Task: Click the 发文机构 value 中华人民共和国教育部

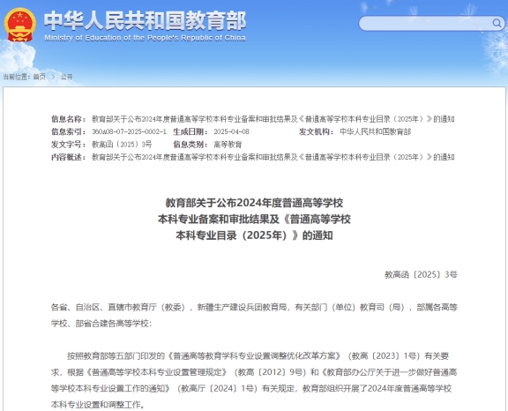Action: 375,131
